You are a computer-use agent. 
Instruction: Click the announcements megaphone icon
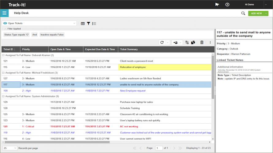217,5
